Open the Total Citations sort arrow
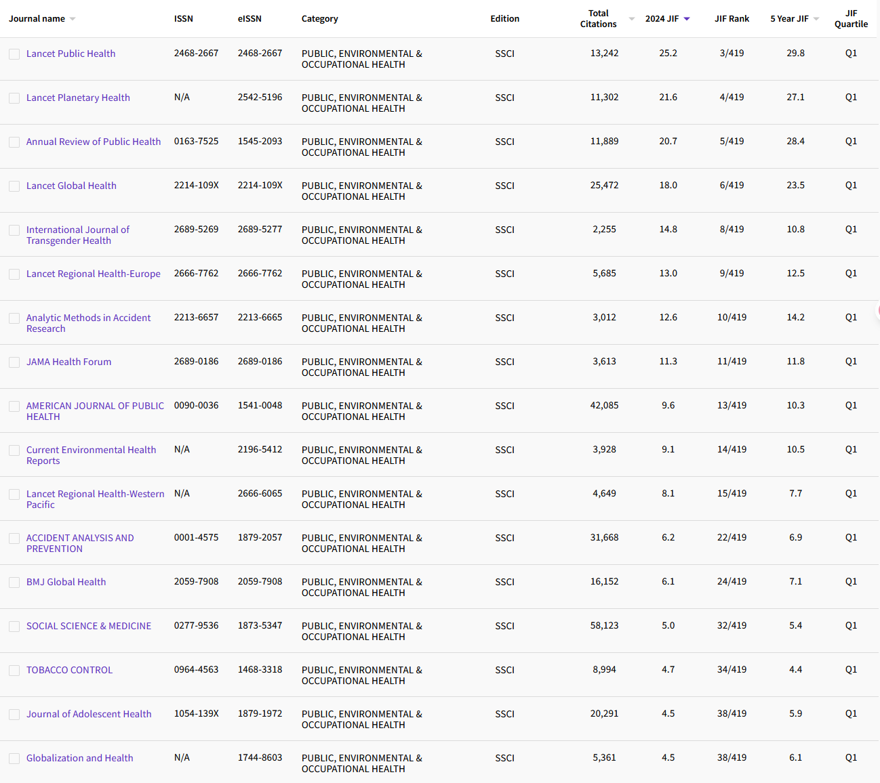Image resolution: width=880 pixels, height=783 pixels. (631, 18)
